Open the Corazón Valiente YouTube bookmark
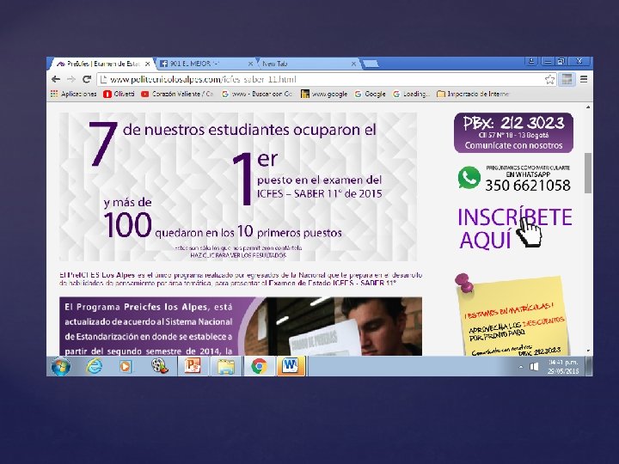This screenshot has height=464, width=619. [177, 94]
